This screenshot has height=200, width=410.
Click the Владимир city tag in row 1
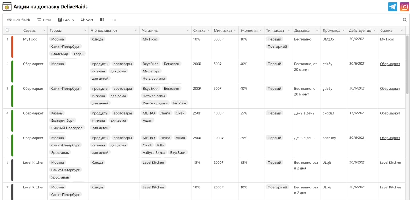coord(60,54)
